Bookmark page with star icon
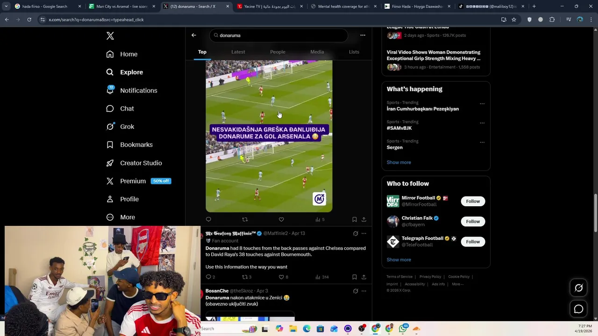Screen dimensions: 598x336 (514, 20)
